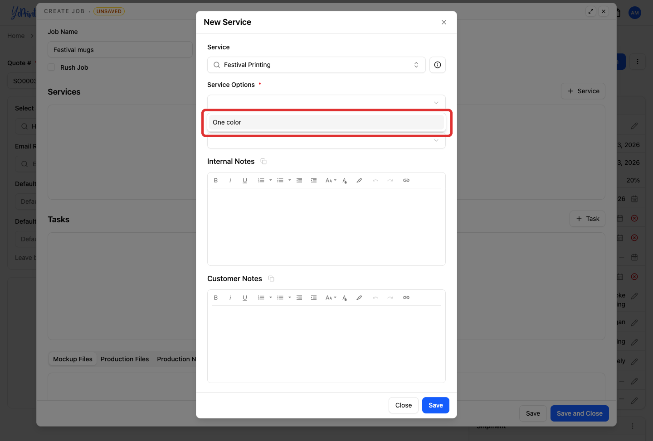Open font size dropdown in Internal Notes
The width and height of the screenshot is (653, 441).
coord(331,180)
